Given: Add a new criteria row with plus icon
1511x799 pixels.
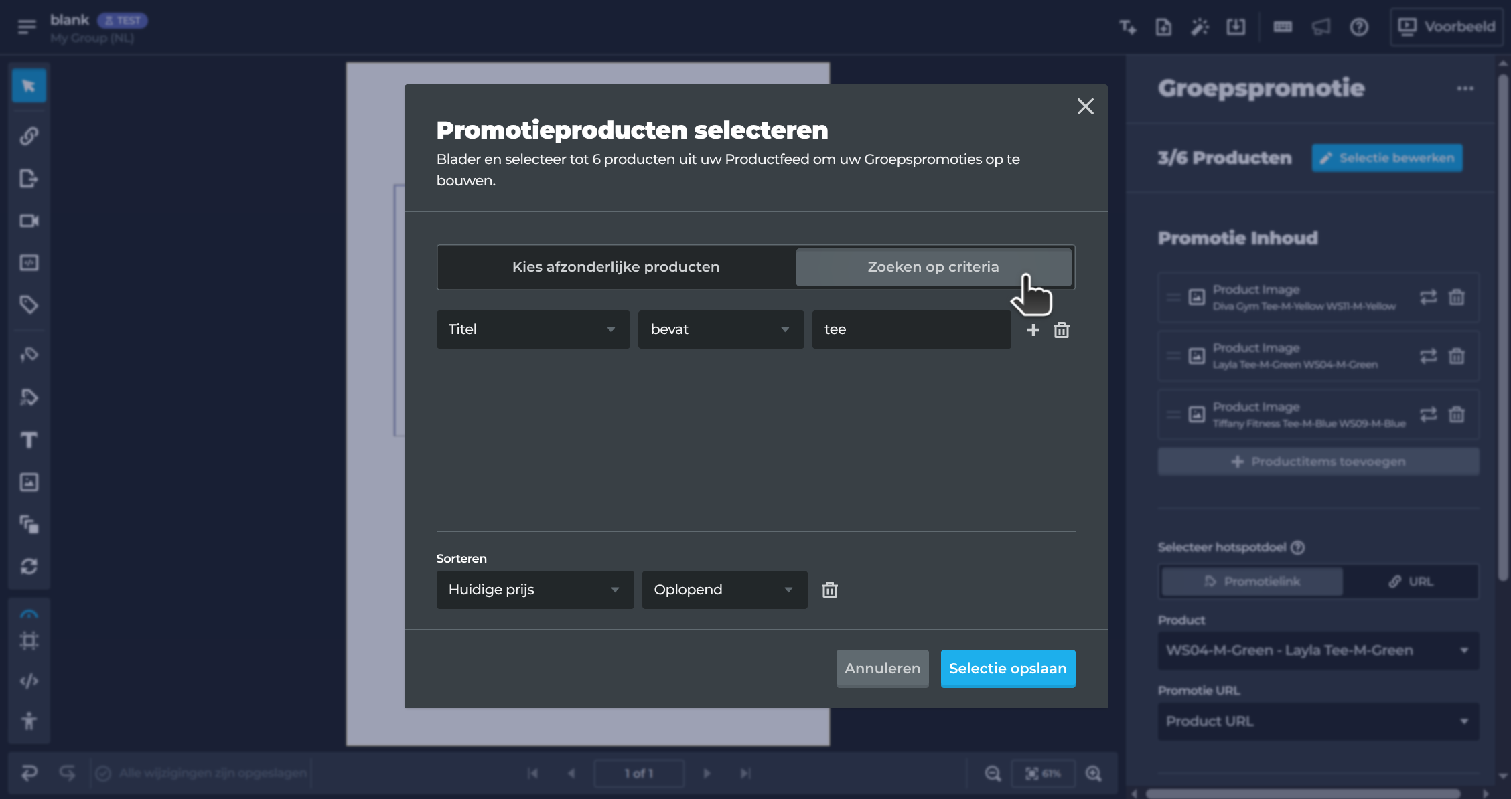Looking at the screenshot, I should (1033, 330).
